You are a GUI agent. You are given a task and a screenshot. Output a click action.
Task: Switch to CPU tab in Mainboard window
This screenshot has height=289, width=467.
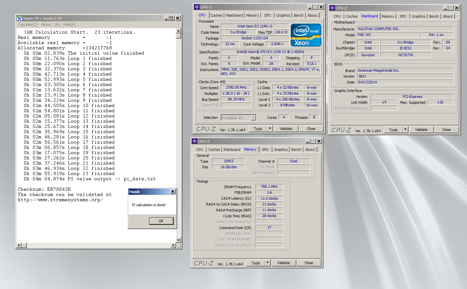coord(337,16)
